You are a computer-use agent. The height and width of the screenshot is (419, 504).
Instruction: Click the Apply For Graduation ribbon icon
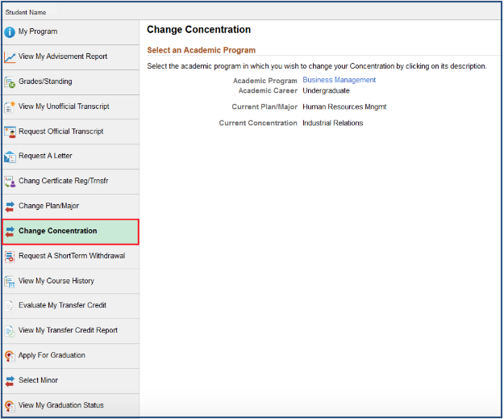(x=10, y=356)
